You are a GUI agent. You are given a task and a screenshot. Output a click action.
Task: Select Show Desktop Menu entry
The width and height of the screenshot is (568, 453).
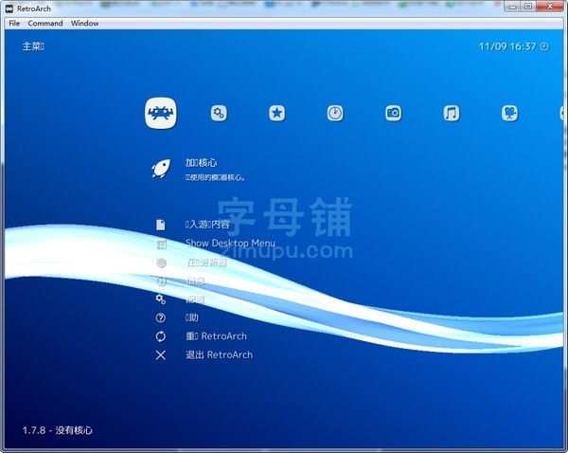(x=230, y=243)
